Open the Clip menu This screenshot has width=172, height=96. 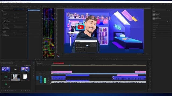coord(6,2)
